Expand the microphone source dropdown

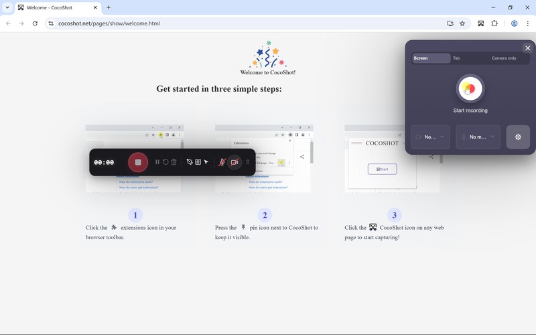(478, 137)
